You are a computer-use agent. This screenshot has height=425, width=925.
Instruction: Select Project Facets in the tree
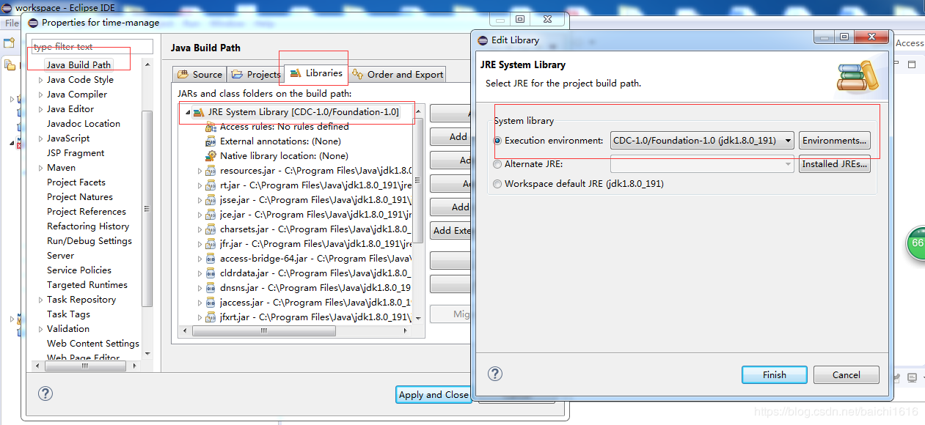[76, 182]
